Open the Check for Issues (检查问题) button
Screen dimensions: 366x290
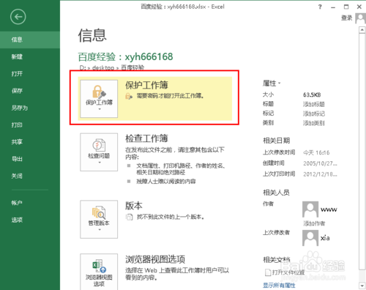click(99, 152)
